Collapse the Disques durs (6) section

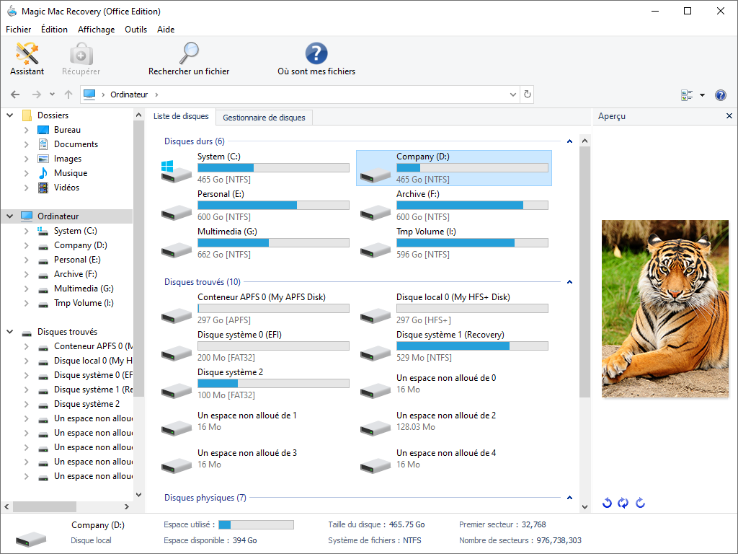[569, 141]
